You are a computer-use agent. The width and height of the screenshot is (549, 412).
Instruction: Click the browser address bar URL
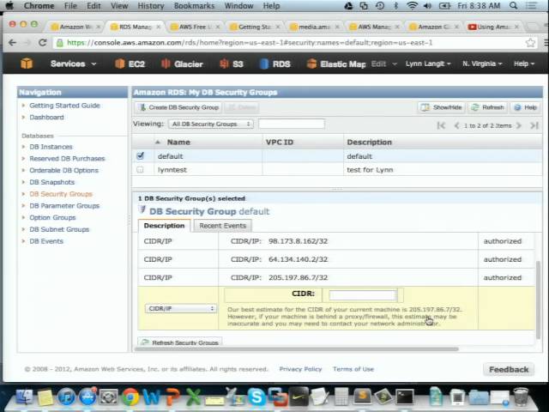click(x=250, y=43)
